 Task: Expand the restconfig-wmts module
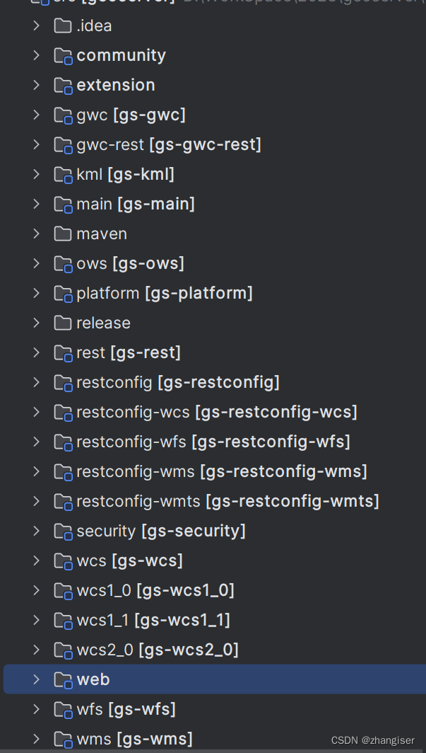35,501
